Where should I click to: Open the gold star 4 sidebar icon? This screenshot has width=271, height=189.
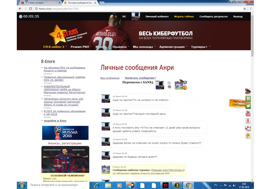tap(248, 136)
